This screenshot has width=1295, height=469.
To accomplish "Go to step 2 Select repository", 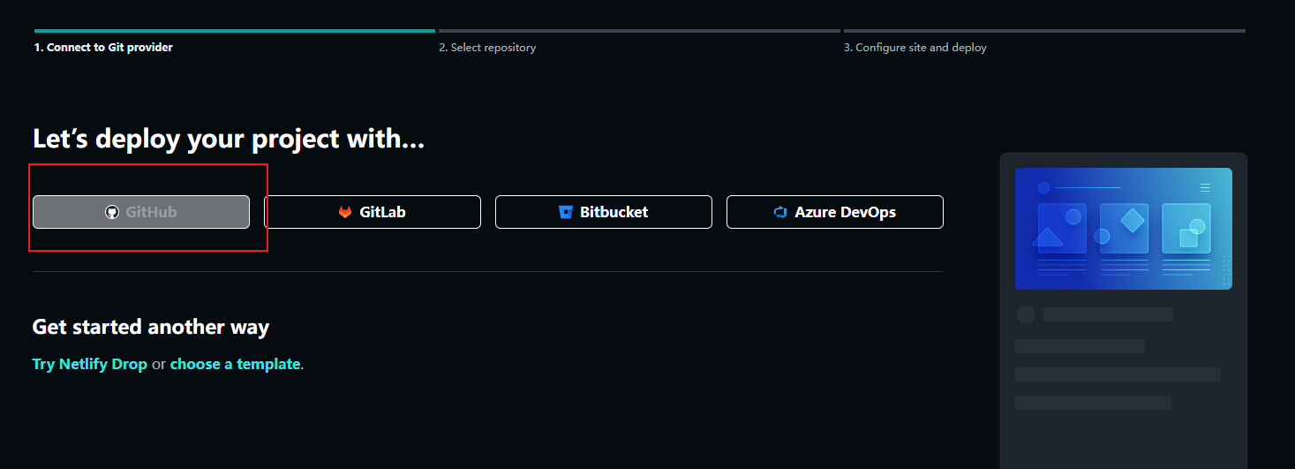I will coord(487,48).
